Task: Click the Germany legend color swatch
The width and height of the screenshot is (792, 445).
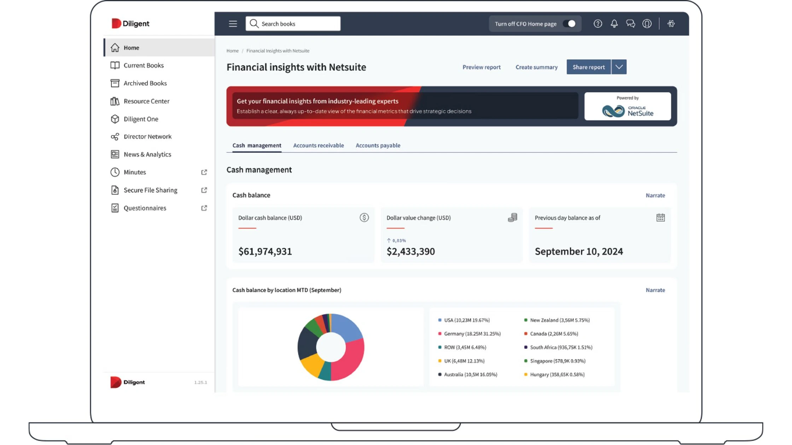Action: (x=439, y=334)
